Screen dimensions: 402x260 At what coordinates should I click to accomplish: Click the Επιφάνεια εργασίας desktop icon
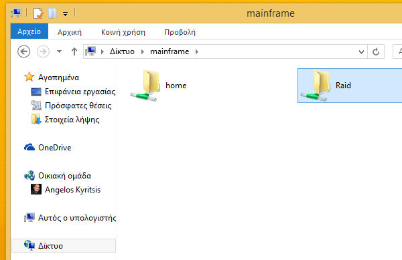[36, 92]
